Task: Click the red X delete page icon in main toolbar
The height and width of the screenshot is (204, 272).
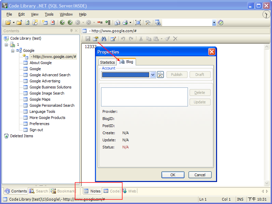Action: [53, 22]
